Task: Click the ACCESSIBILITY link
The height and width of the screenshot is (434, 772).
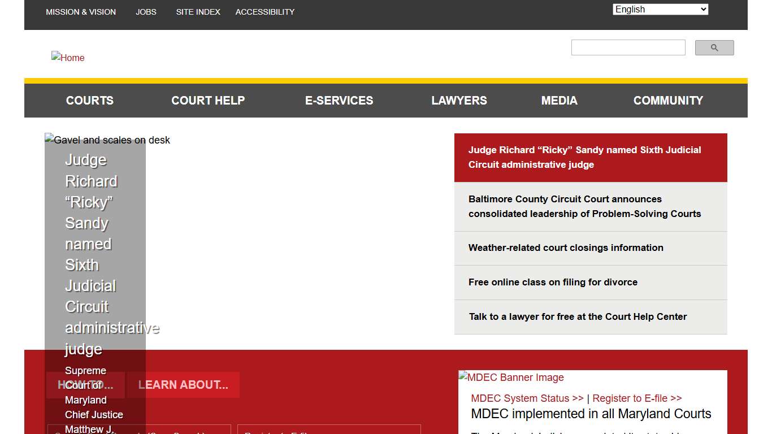Action: click(264, 11)
